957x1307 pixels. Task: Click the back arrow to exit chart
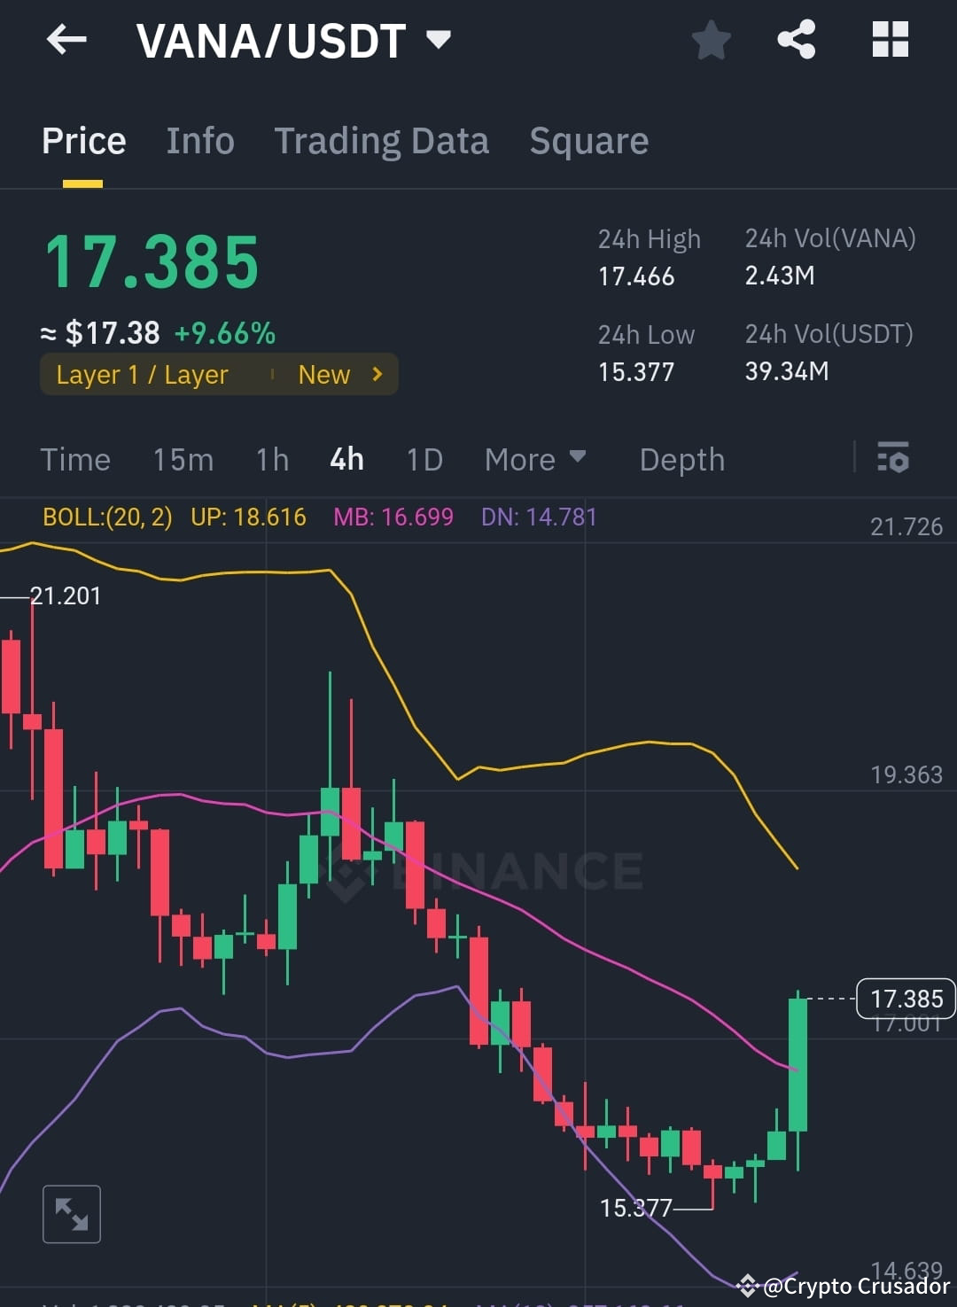pyautogui.click(x=66, y=39)
